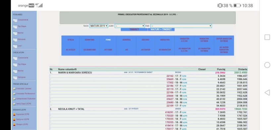
Task: Open Crescator Laureat special prize page
Action: (x=24, y=89)
